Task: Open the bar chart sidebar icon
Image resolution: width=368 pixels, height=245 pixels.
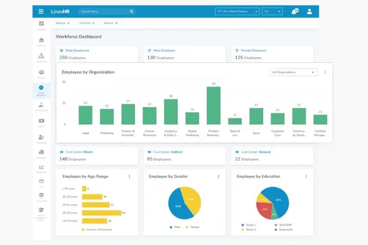Action: [41, 152]
